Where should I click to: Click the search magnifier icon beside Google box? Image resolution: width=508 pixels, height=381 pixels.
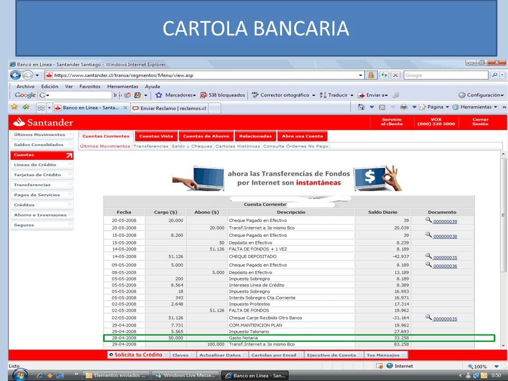[x=495, y=75]
